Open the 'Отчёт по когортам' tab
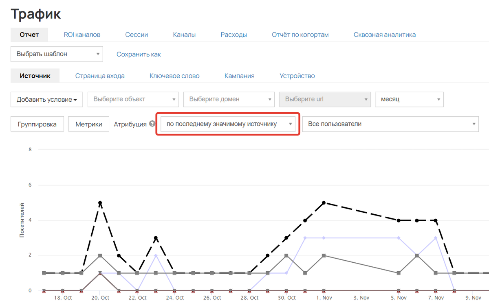Image resolution: width=489 pixels, height=305 pixels. tap(300, 35)
